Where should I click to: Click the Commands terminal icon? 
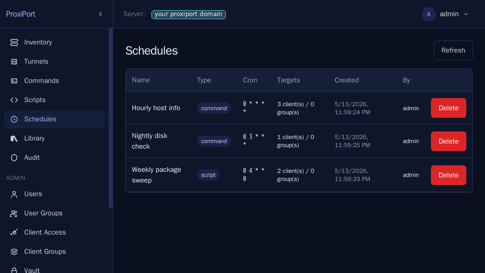[14, 81]
